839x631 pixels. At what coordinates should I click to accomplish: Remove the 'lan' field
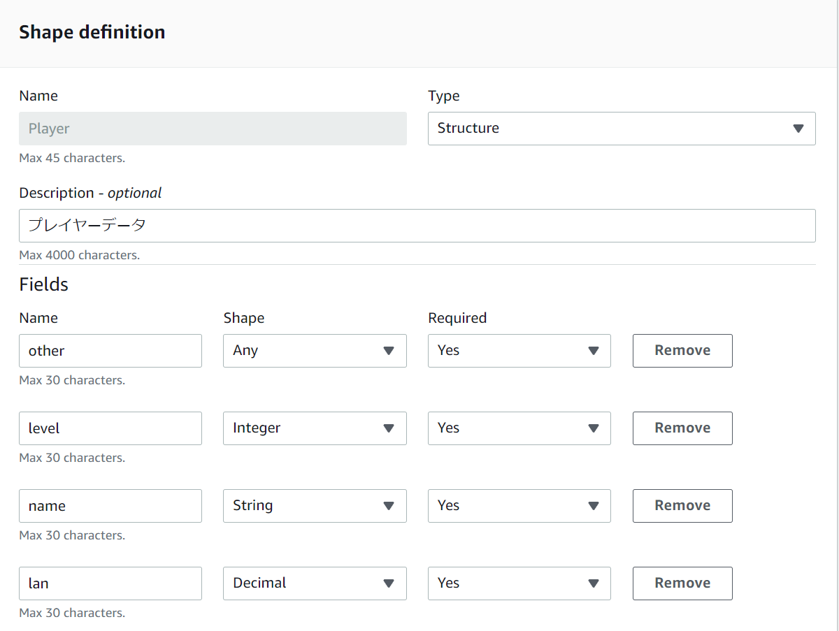coord(682,583)
